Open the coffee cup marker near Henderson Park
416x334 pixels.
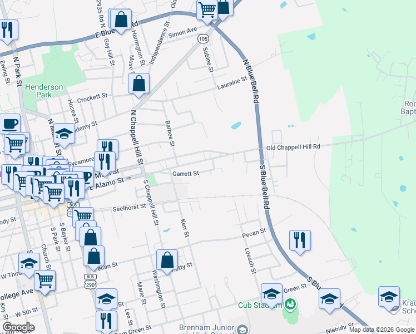(10, 124)
